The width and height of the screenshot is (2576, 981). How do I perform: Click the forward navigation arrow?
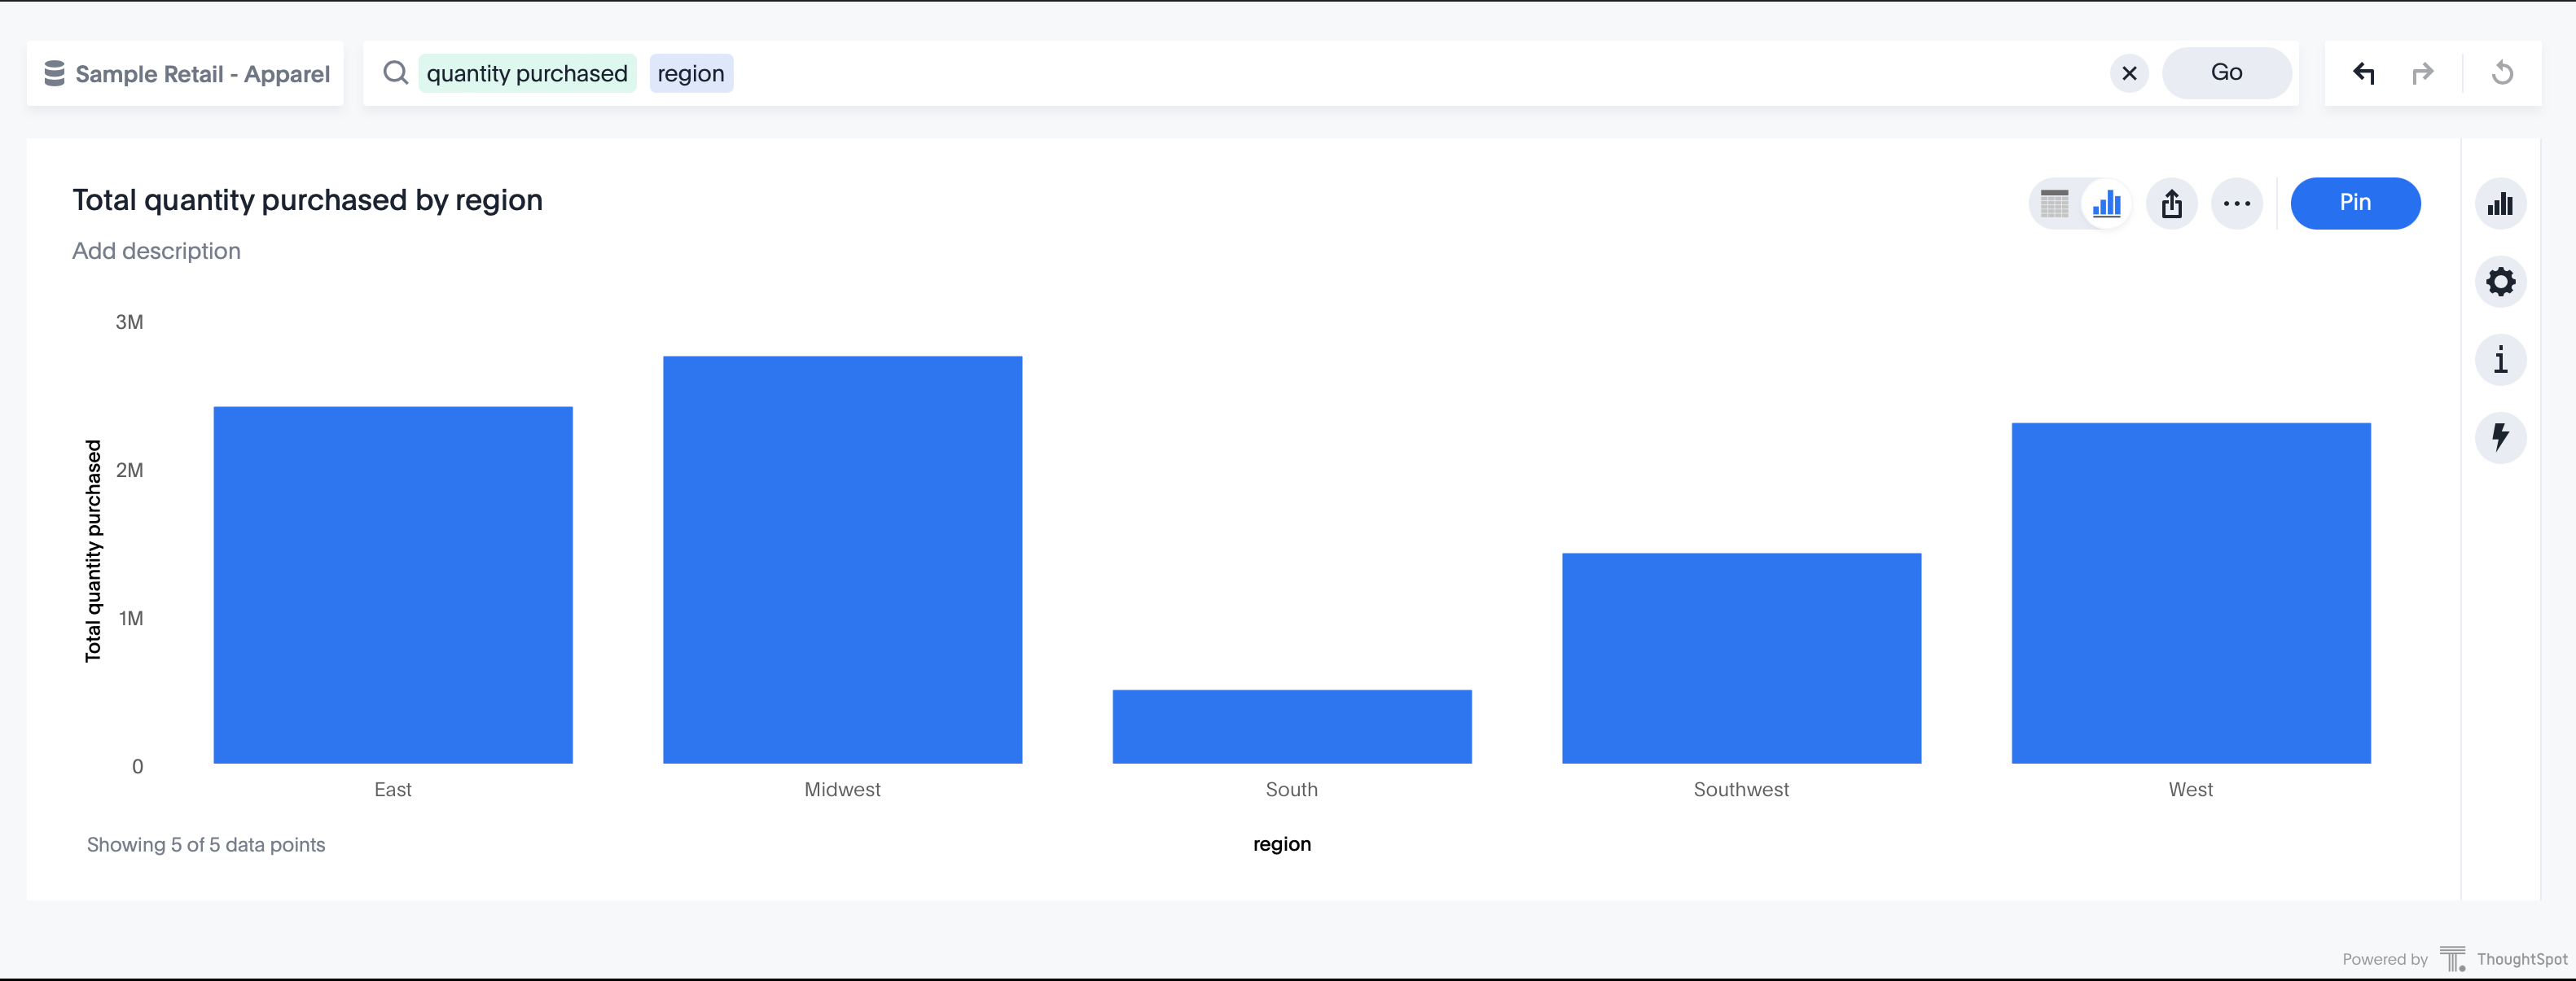click(2423, 72)
